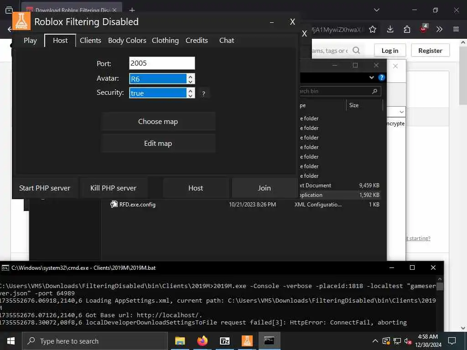The width and height of the screenshot is (467, 350).
Task: Open the Credits tab
Action: 197,41
